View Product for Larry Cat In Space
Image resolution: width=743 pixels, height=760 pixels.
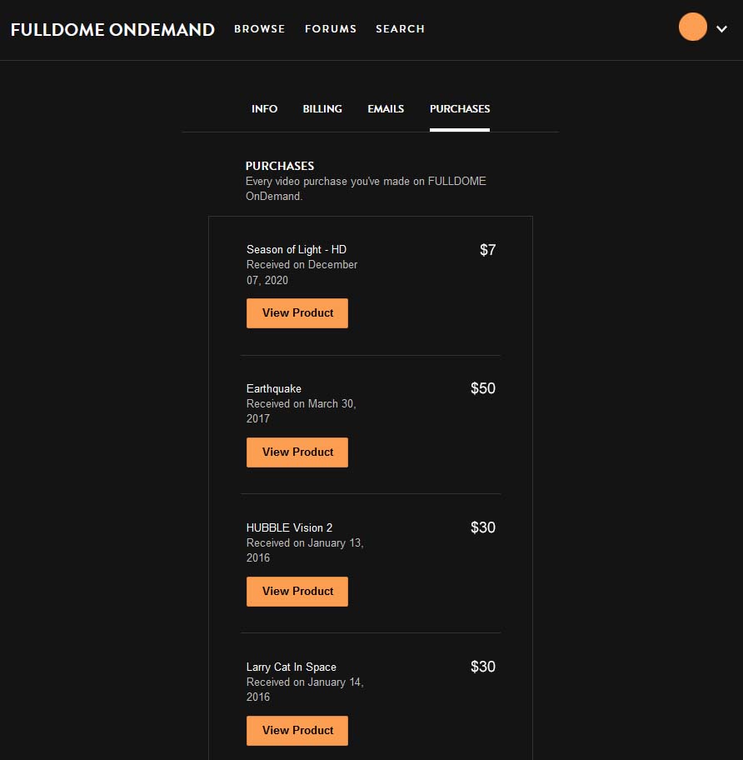click(297, 731)
